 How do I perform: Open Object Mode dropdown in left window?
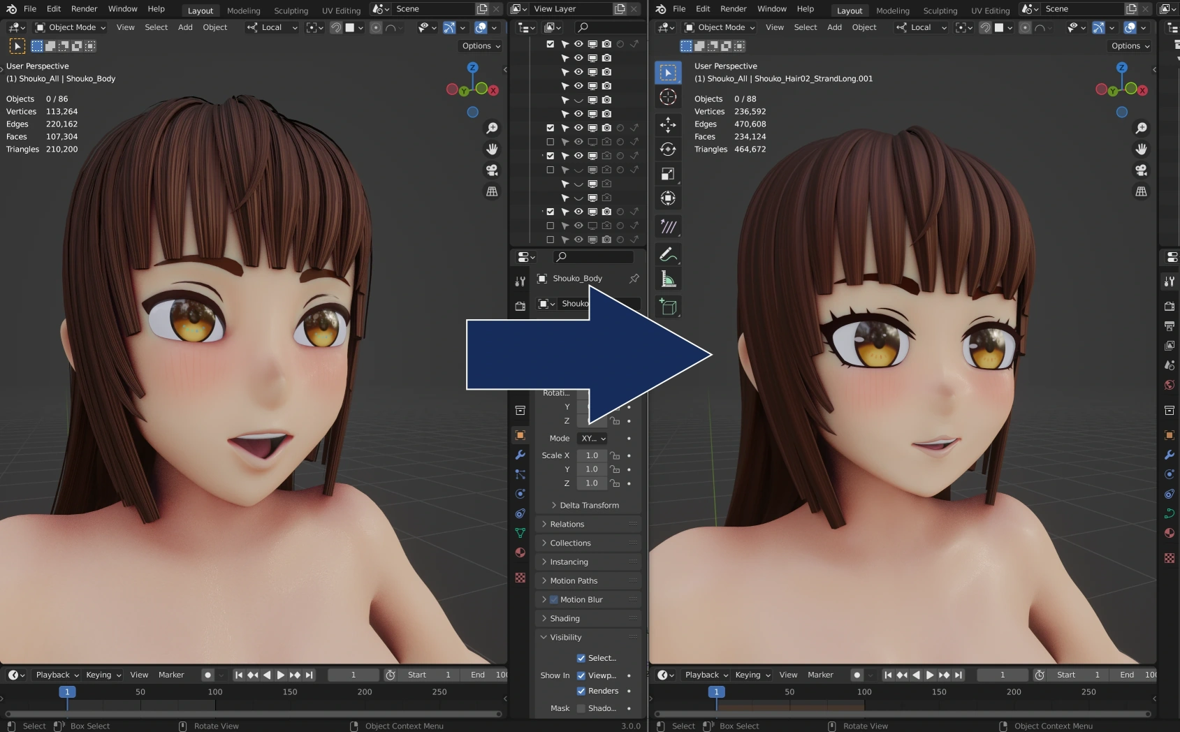coord(70,27)
